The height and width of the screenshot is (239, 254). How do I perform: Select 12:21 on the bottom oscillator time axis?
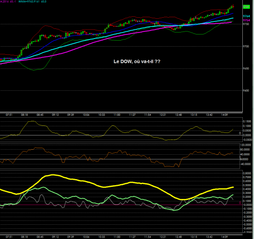pyautogui.click(x=163, y=237)
